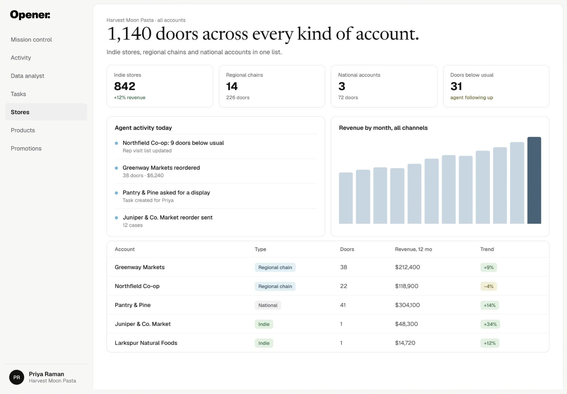567x394 pixels.
Task: Open the Data analyst section
Action: [x=46, y=76]
